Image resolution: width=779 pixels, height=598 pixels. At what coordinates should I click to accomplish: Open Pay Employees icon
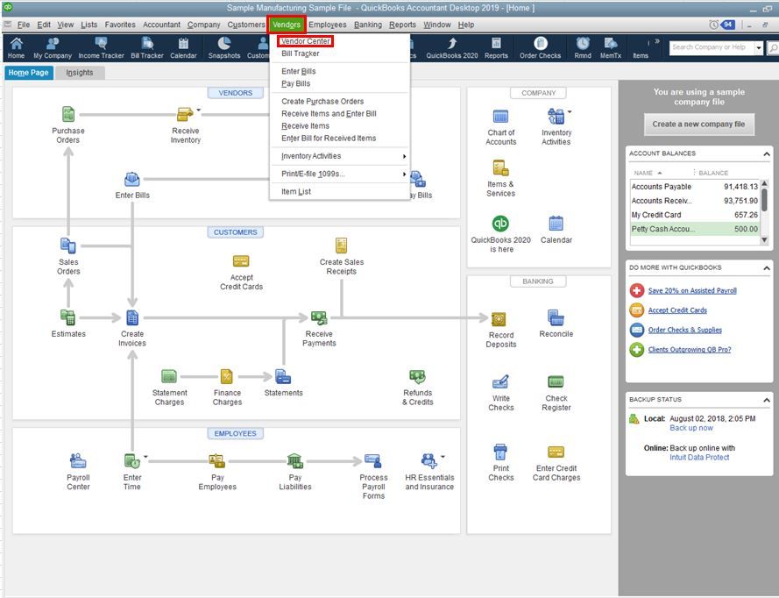tap(217, 461)
